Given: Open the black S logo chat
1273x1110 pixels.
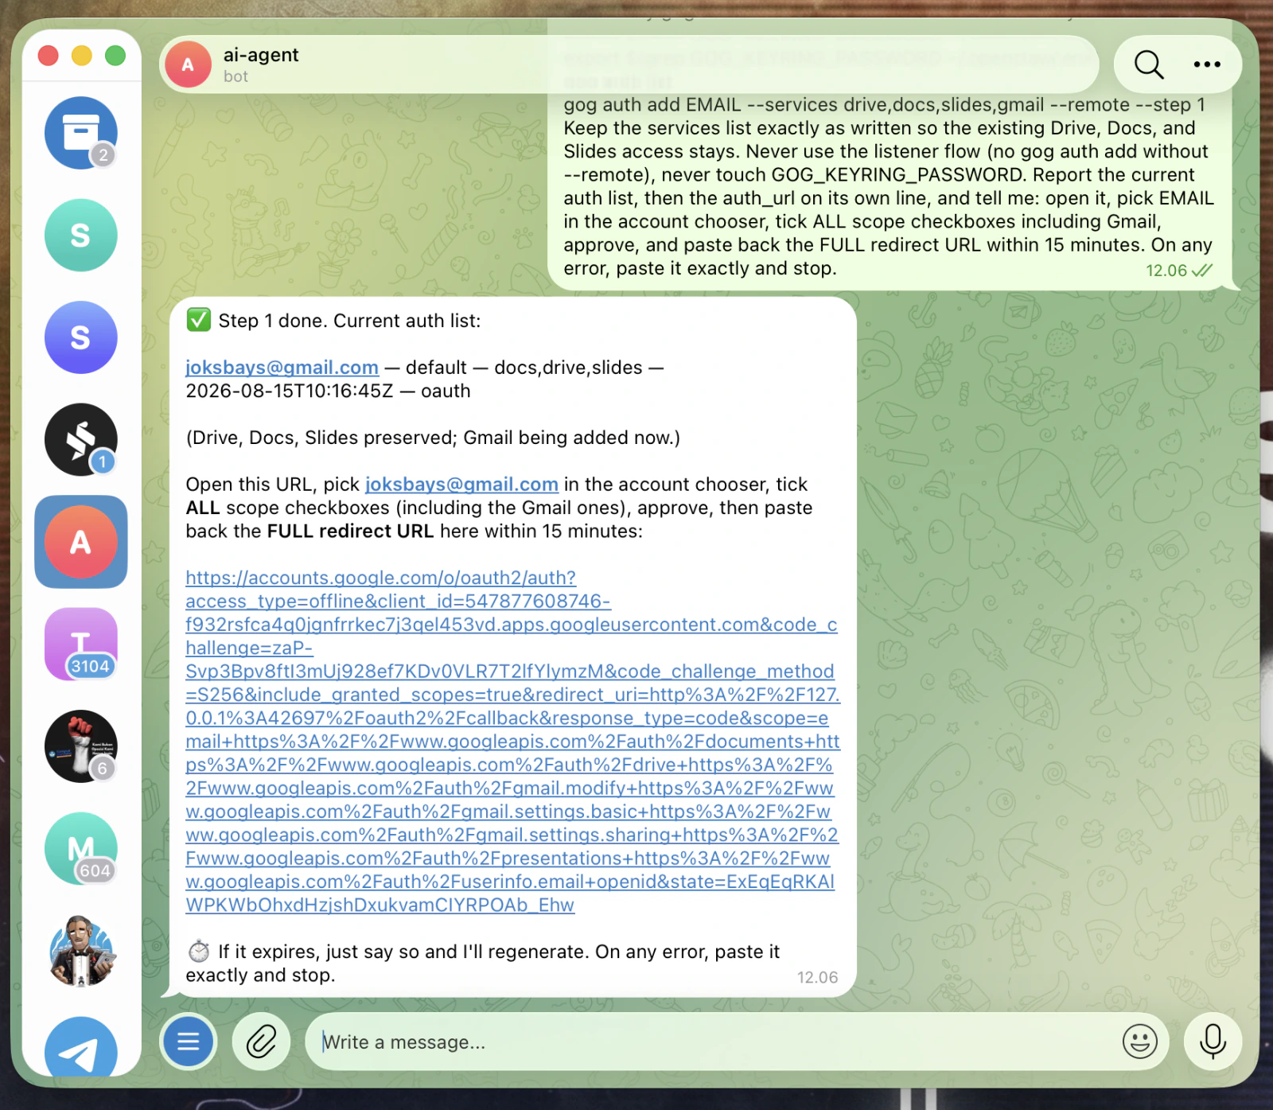Looking at the screenshot, I should pos(80,440).
